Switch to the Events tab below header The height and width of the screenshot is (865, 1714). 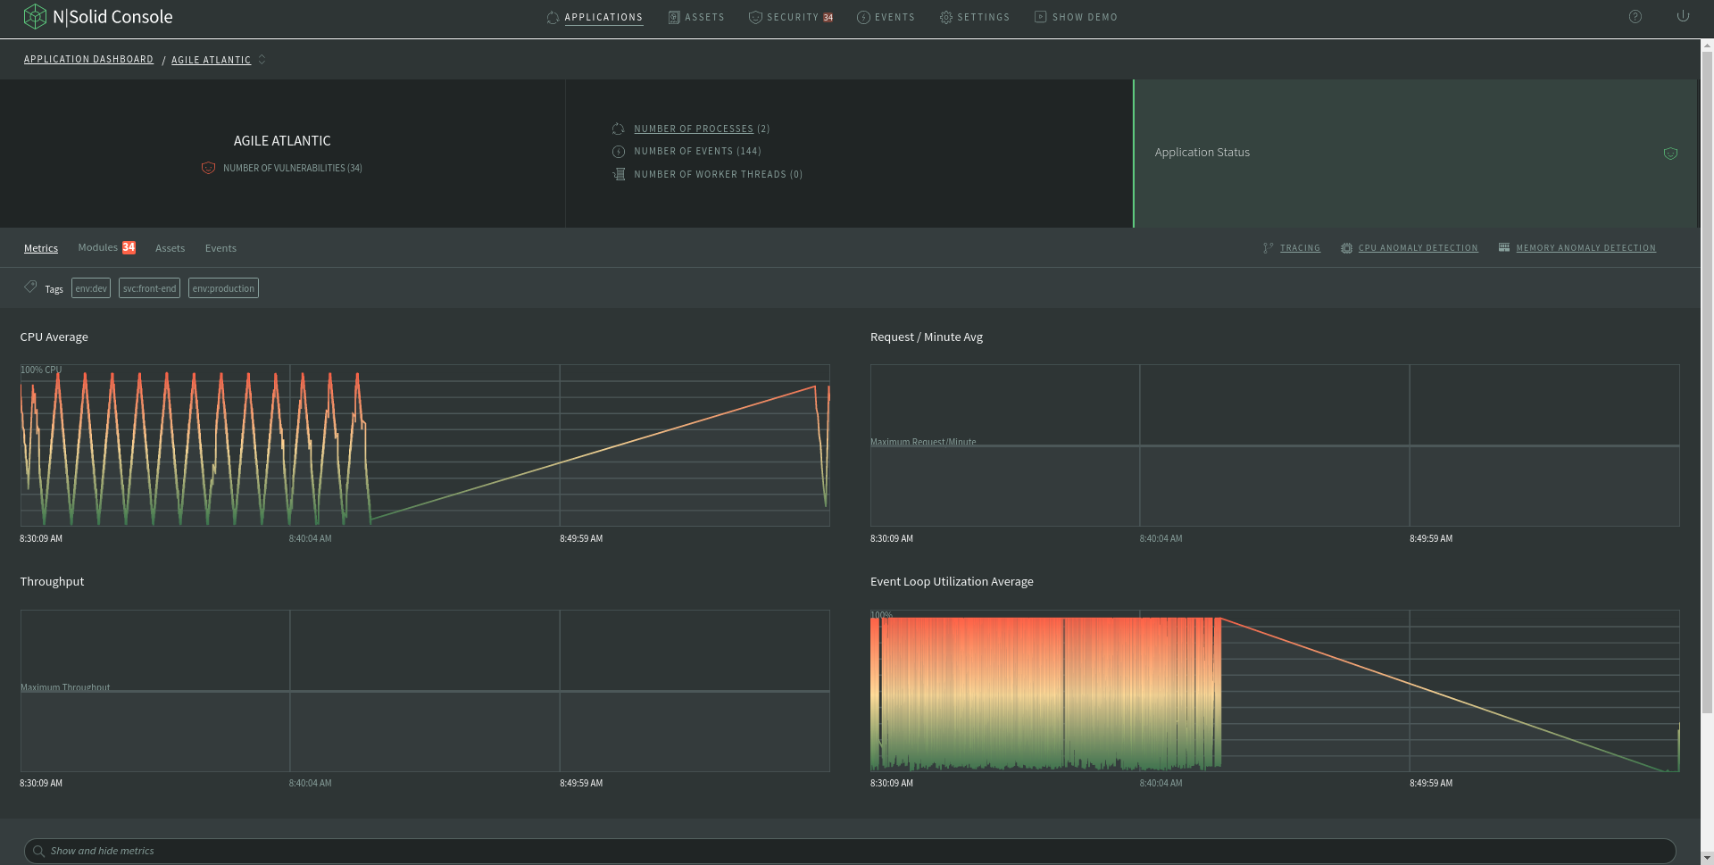pos(220,248)
